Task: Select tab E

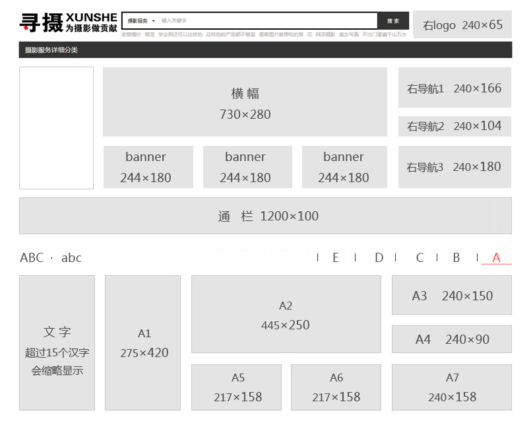Action: click(x=336, y=257)
